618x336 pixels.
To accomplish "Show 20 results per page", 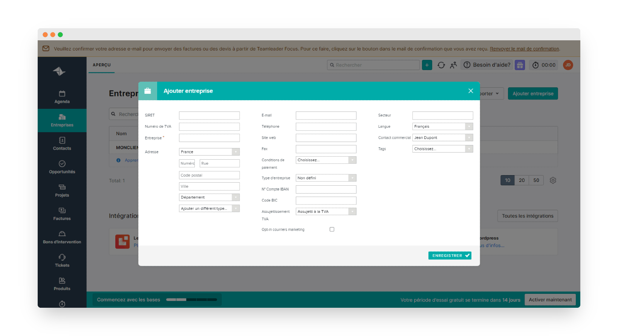I will point(522,180).
